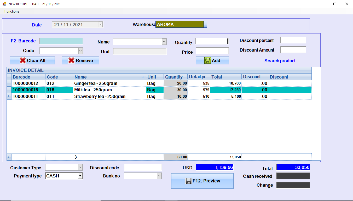Expand the Name combo box
The width and height of the screenshot is (353, 201).
[x=164, y=42]
